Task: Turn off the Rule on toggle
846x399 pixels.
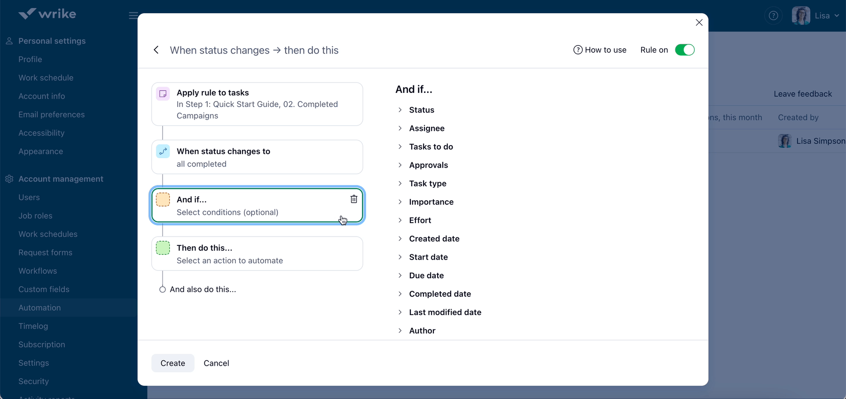Action: pyautogui.click(x=684, y=50)
